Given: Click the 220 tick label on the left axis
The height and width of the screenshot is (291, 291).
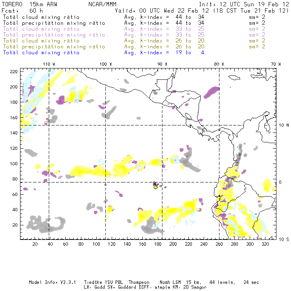Looking at the screenshot, I should (x=14, y=71).
